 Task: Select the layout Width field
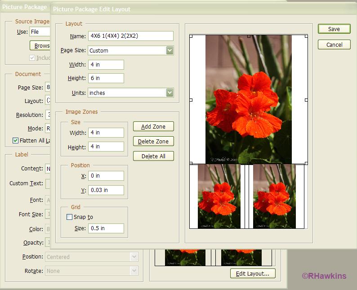coord(106,64)
